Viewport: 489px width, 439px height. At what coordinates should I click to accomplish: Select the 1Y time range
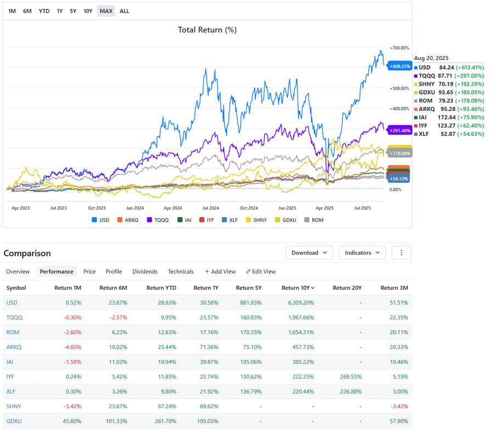[x=60, y=11]
